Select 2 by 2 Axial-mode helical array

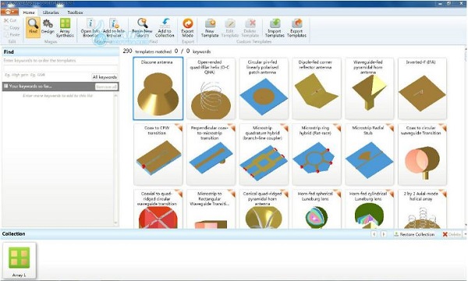(x=422, y=209)
